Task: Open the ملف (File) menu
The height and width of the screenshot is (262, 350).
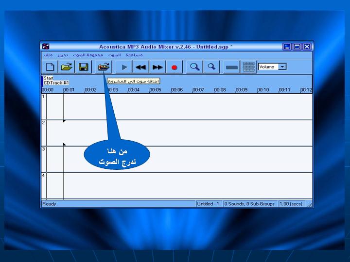Action: [48, 55]
